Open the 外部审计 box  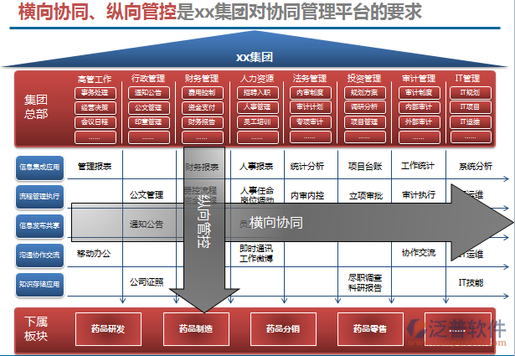pos(420,122)
